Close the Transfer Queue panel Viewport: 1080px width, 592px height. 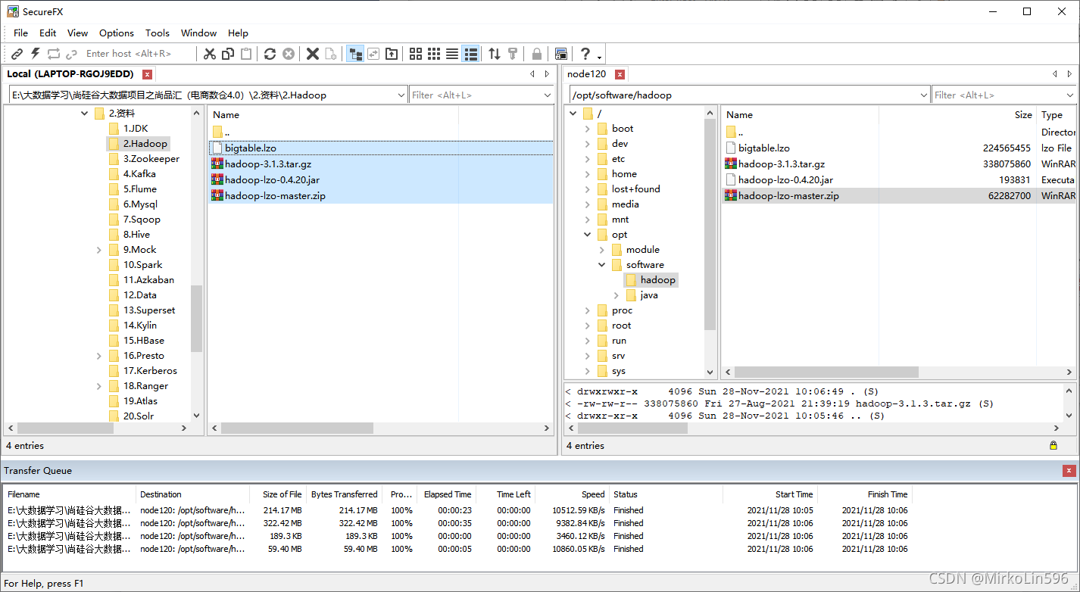coord(1069,471)
